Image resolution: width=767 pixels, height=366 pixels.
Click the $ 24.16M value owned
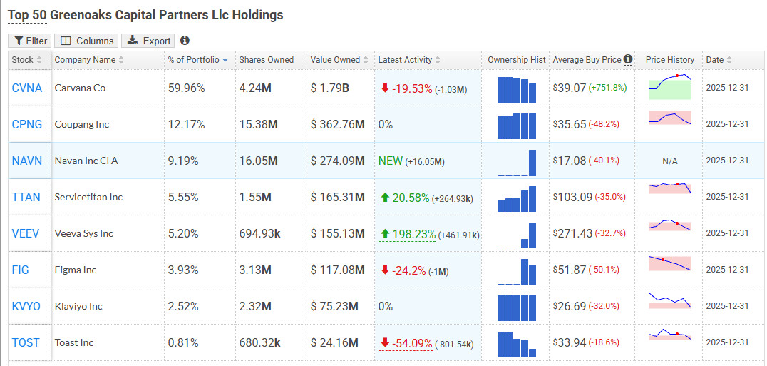[x=334, y=342]
